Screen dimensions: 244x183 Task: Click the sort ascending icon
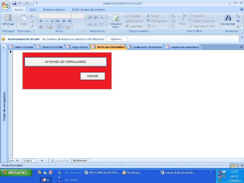tap(174, 16)
